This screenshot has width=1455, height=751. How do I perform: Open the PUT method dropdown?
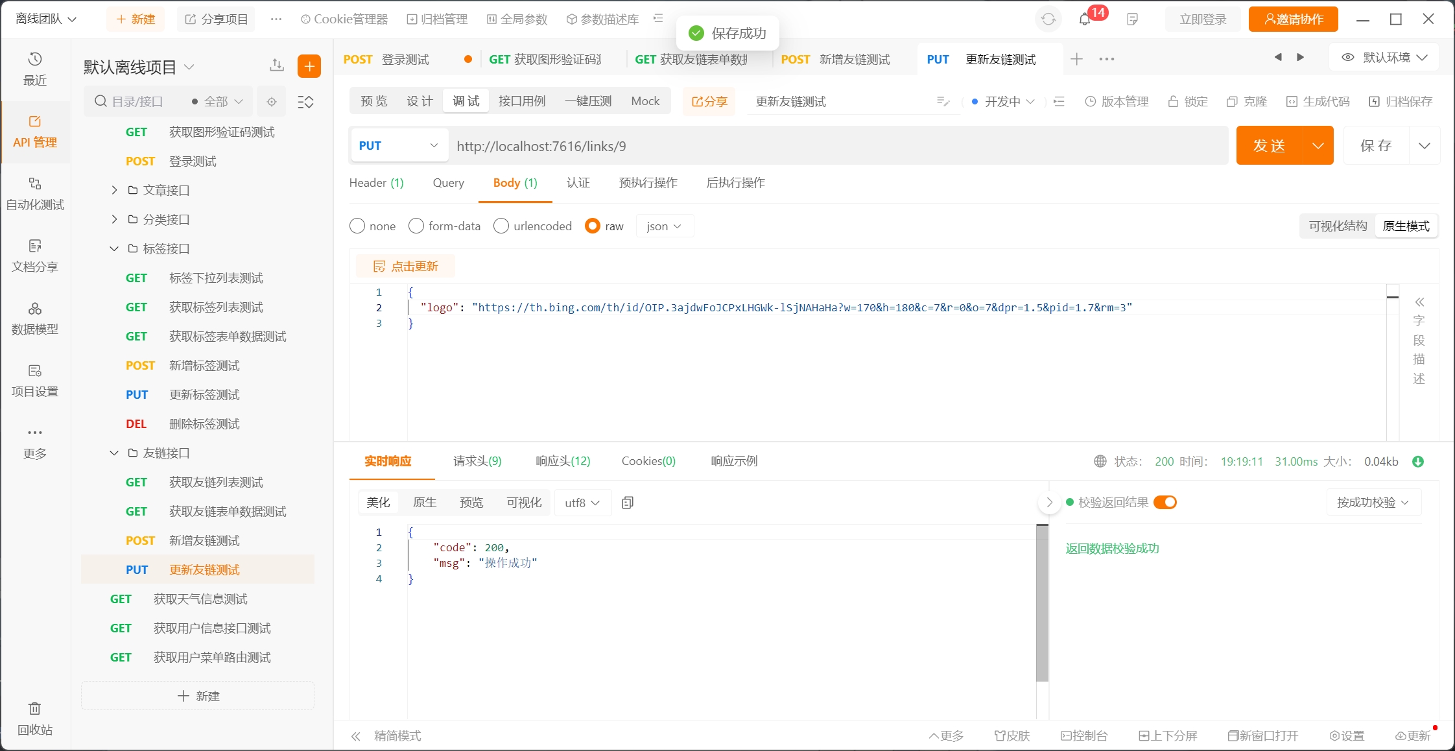pos(398,146)
